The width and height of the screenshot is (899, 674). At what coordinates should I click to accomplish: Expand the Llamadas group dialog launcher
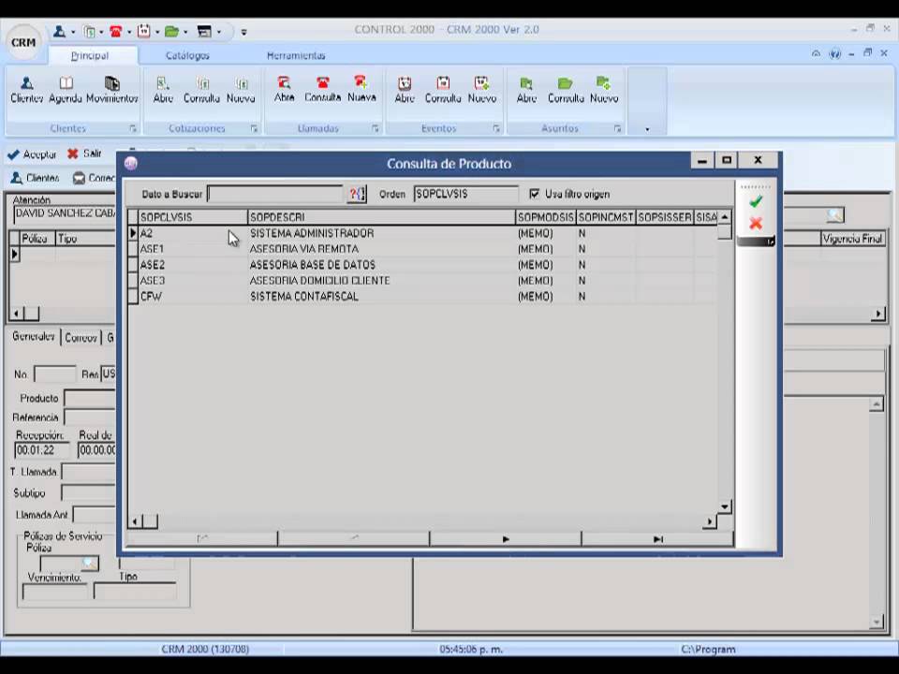coord(376,129)
